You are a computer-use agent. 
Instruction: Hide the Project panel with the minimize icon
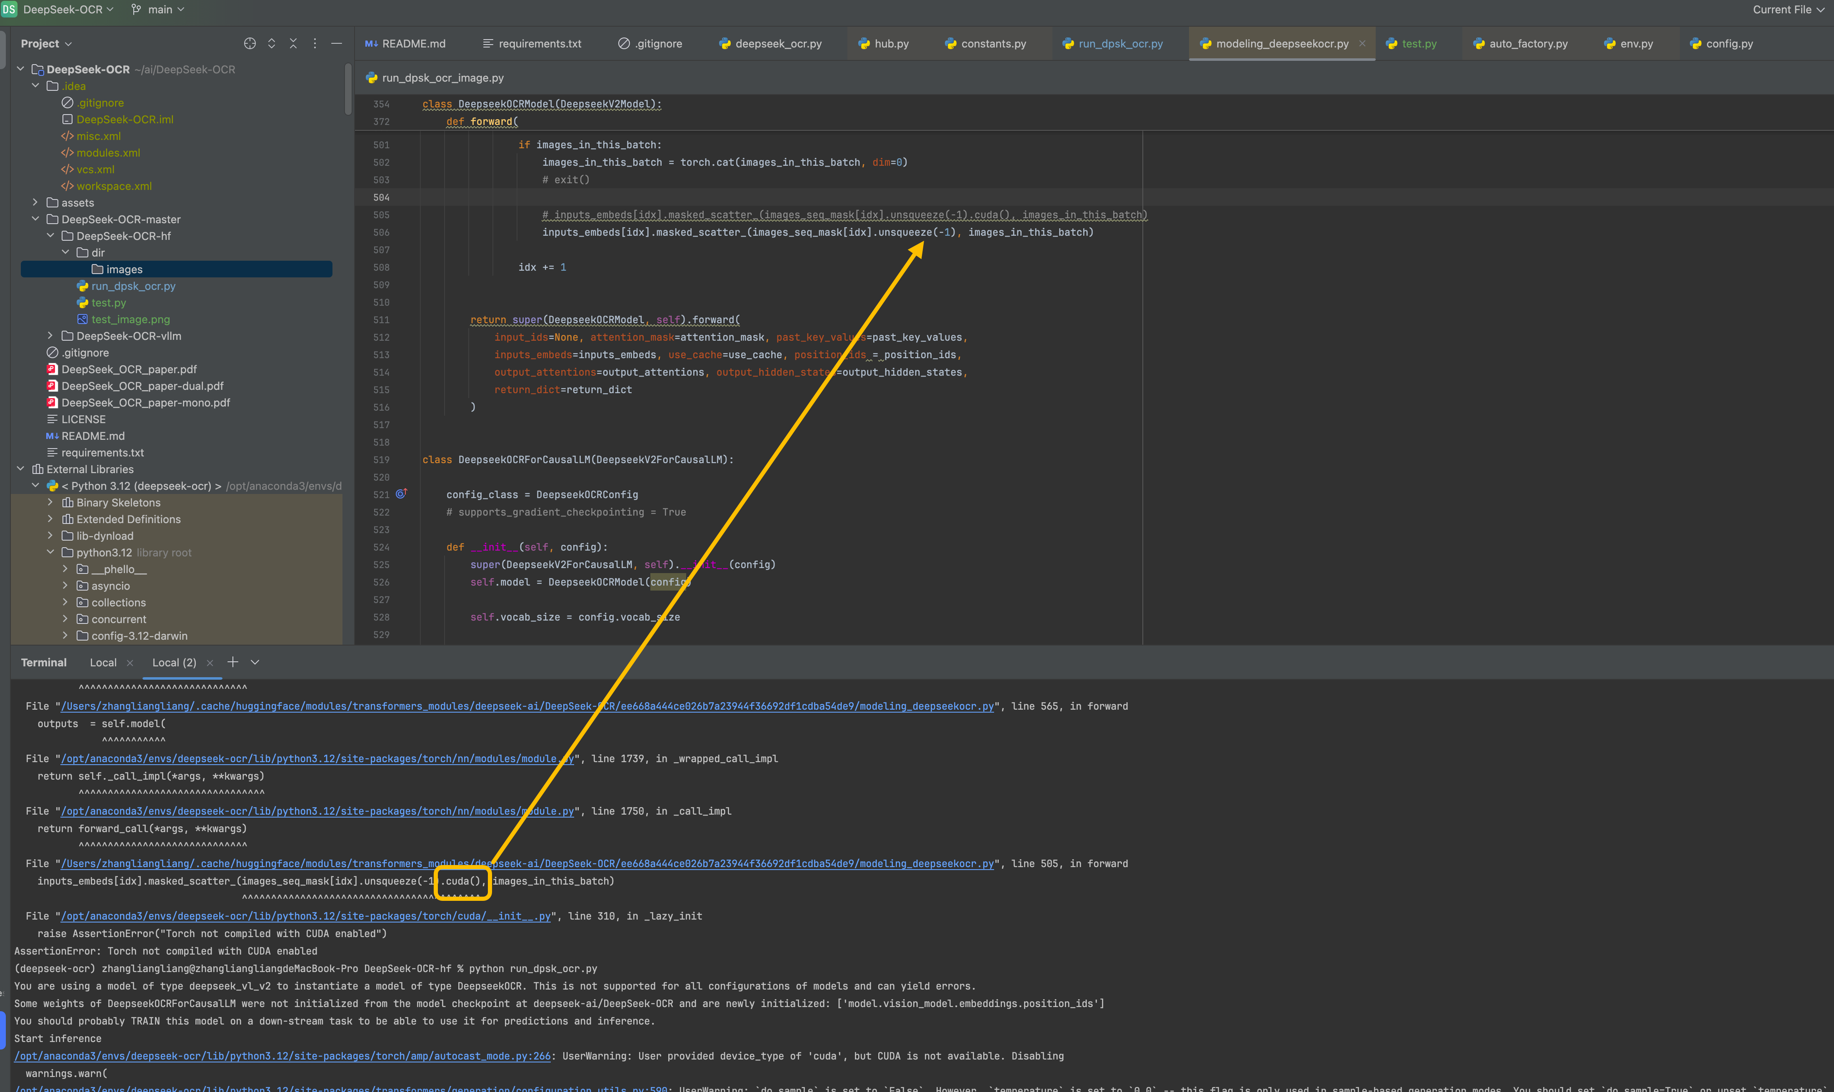[x=336, y=43]
